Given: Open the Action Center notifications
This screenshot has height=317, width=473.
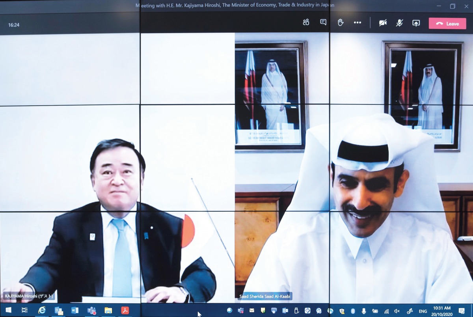Looking at the screenshot, I should [462, 311].
